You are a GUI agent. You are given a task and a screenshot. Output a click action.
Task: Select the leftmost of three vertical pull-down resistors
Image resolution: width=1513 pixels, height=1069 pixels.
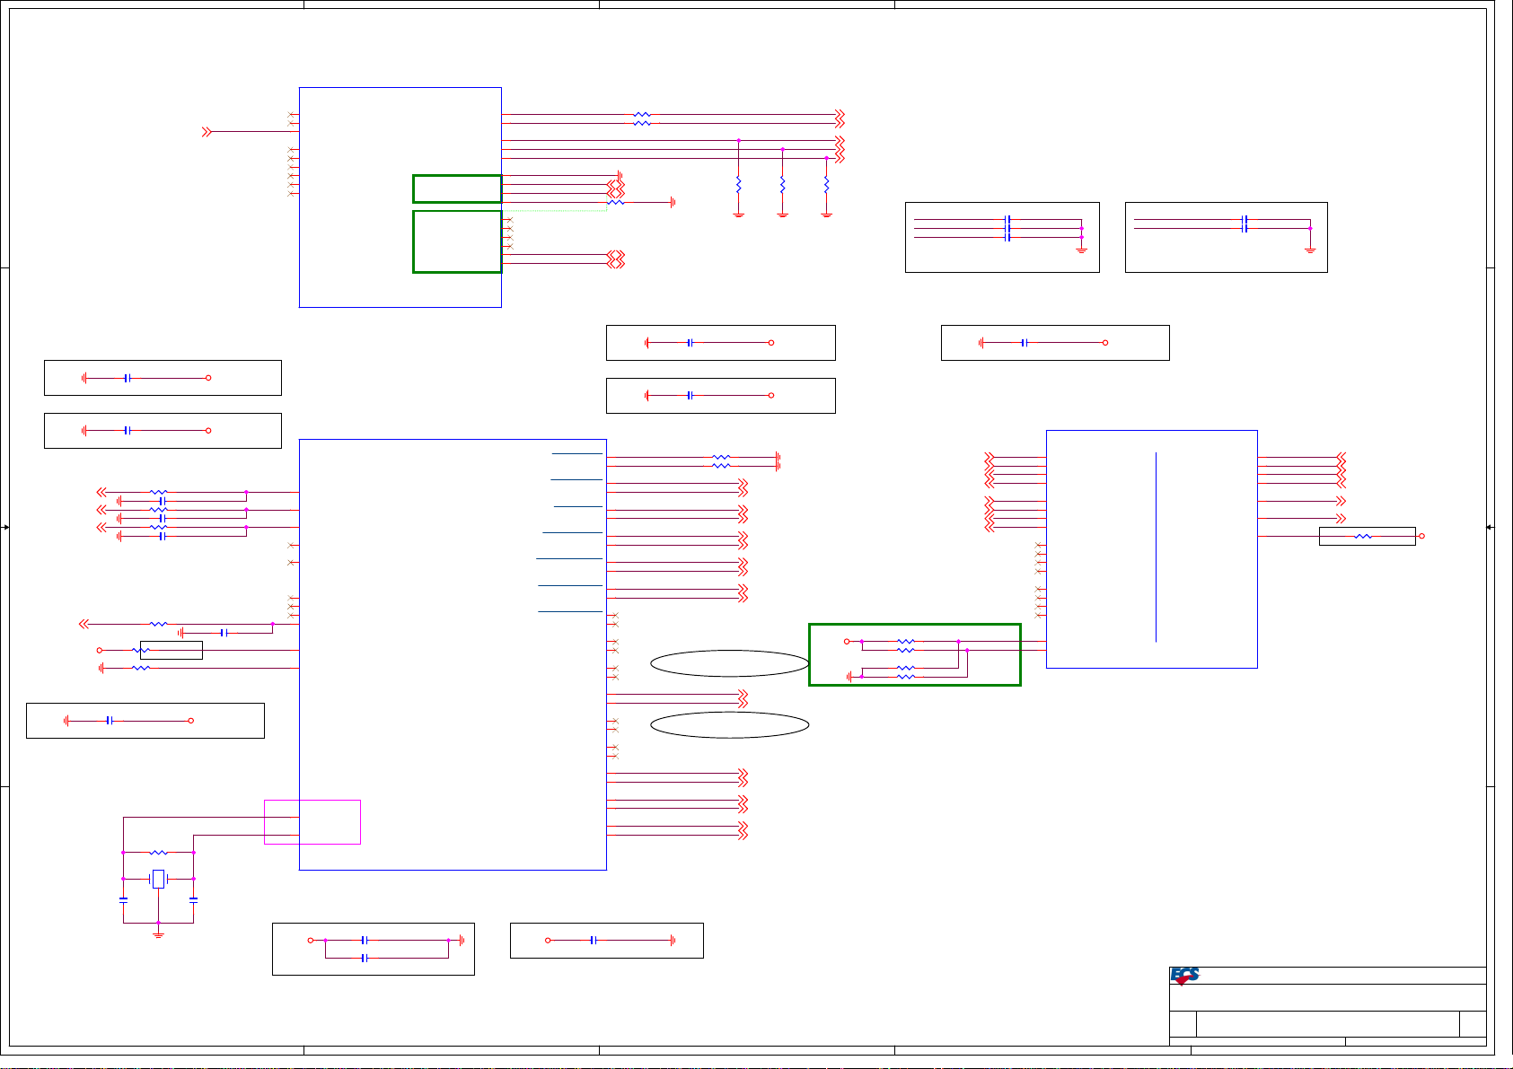pos(738,185)
